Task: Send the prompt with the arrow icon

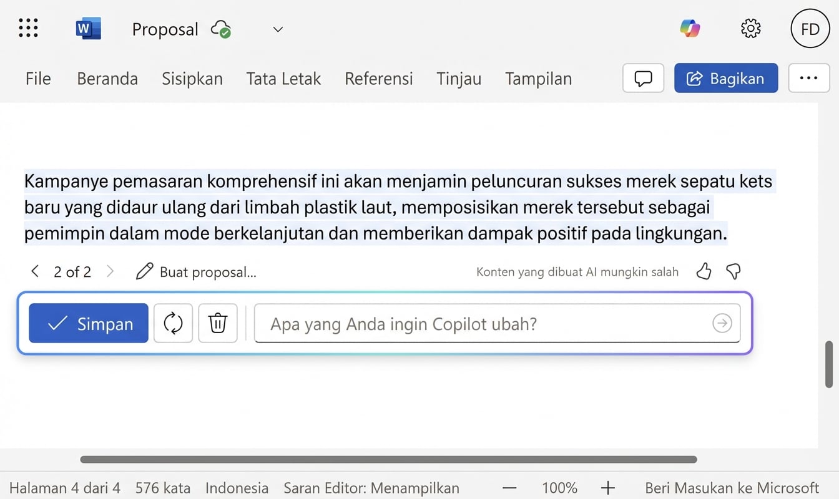Action: (722, 323)
